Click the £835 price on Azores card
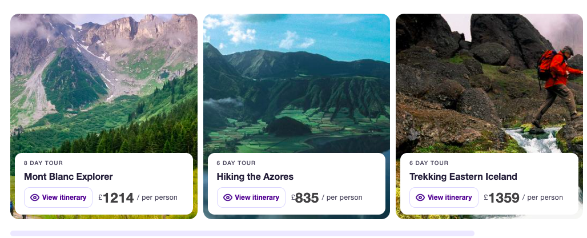The image size is (587, 238). [x=305, y=198]
